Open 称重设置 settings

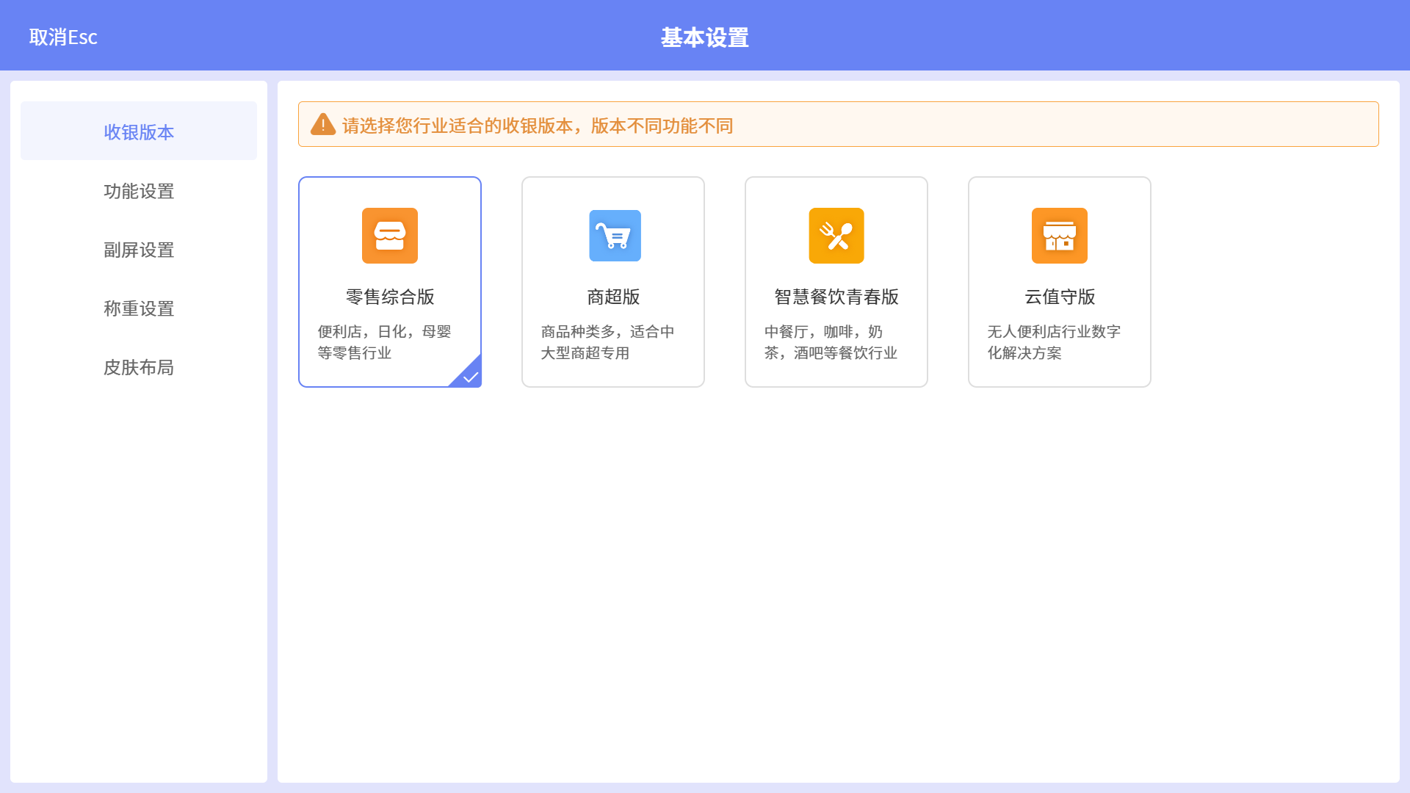(x=139, y=308)
